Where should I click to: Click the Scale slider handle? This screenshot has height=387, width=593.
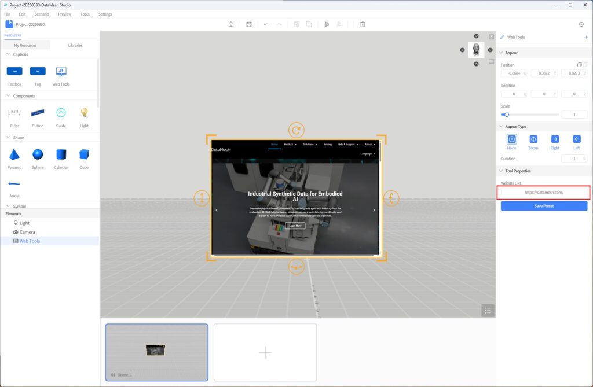[506, 115]
